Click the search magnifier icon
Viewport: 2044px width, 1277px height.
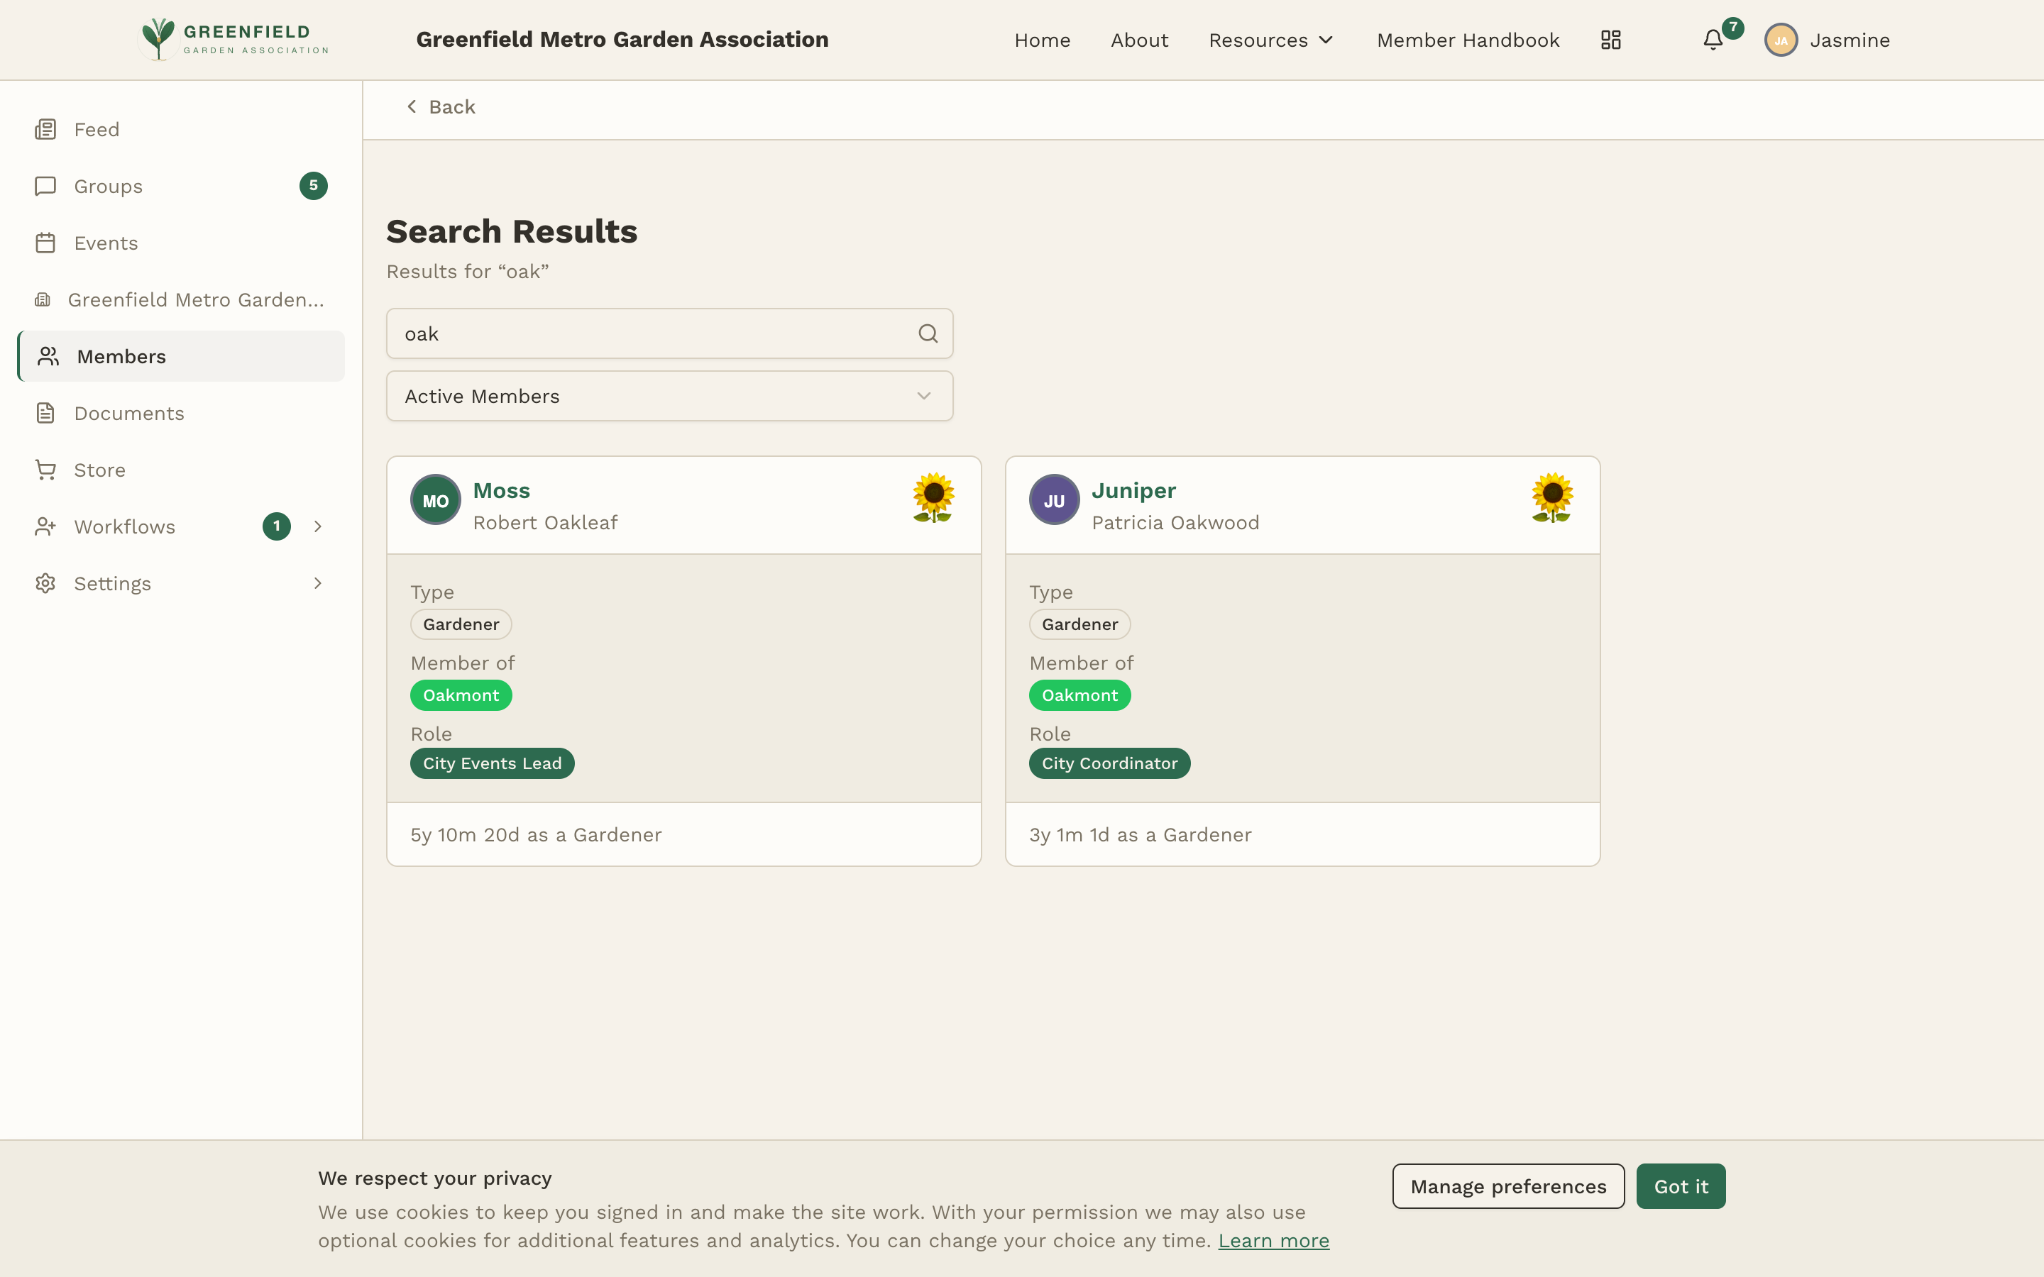[928, 333]
